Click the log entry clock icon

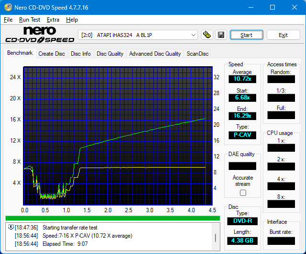point(11,227)
